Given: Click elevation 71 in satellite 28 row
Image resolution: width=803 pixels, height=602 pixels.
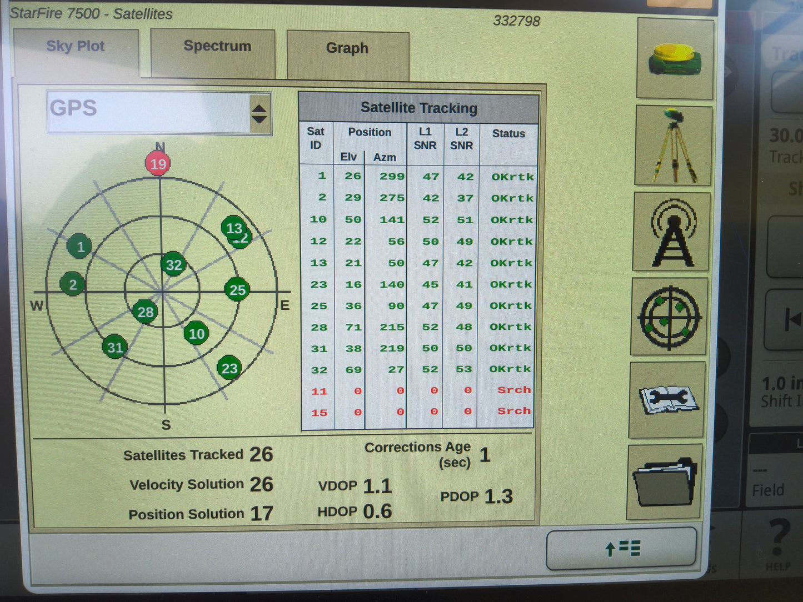Looking at the screenshot, I should 353,327.
